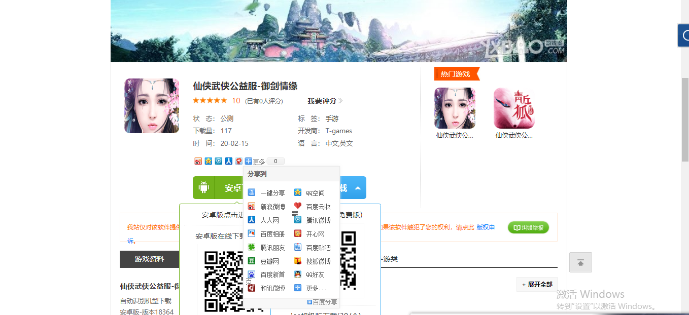The height and width of the screenshot is (315, 689).
Task: Choose 人人网 in the share list
Action: pos(269,220)
